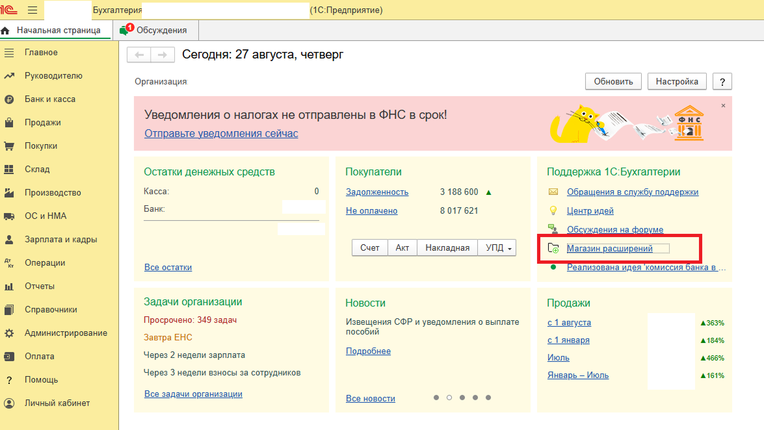Click the envelope icon for support requests

coord(553,192)
